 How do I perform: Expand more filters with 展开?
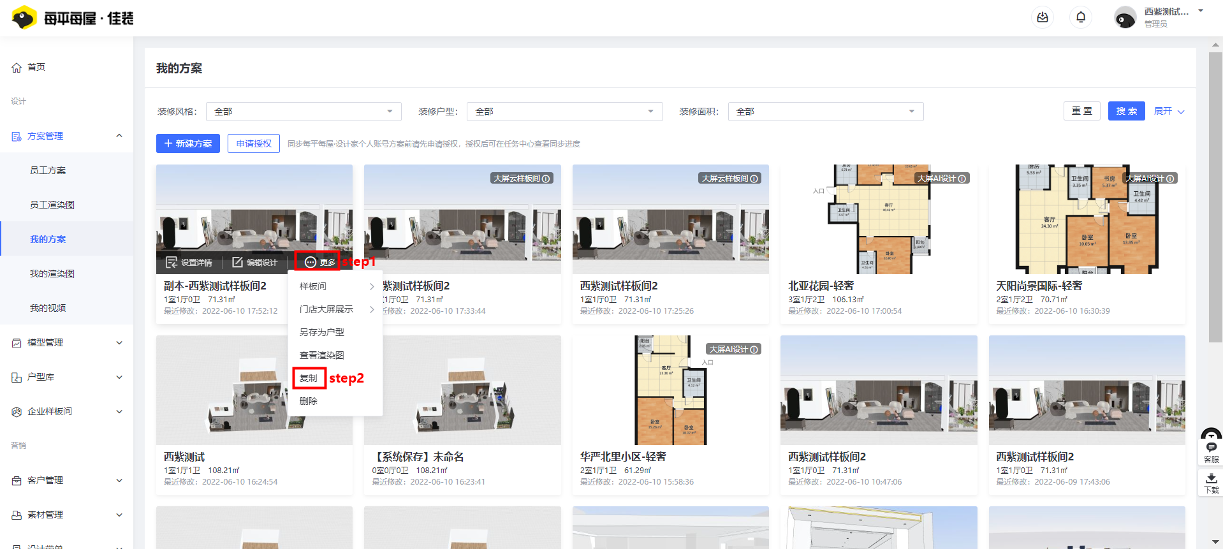1169,111
